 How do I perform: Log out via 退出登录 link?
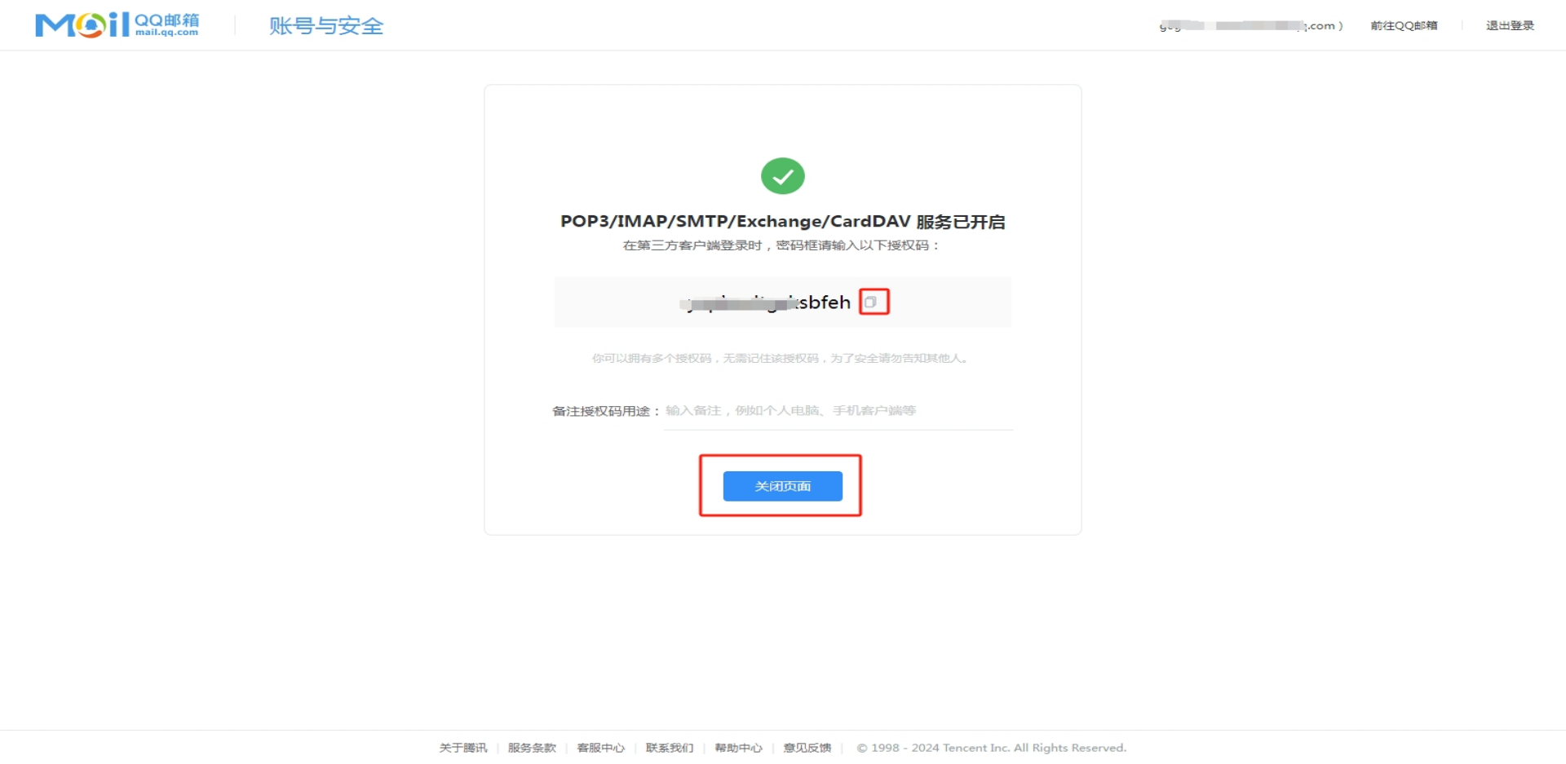coord(1510,25)
